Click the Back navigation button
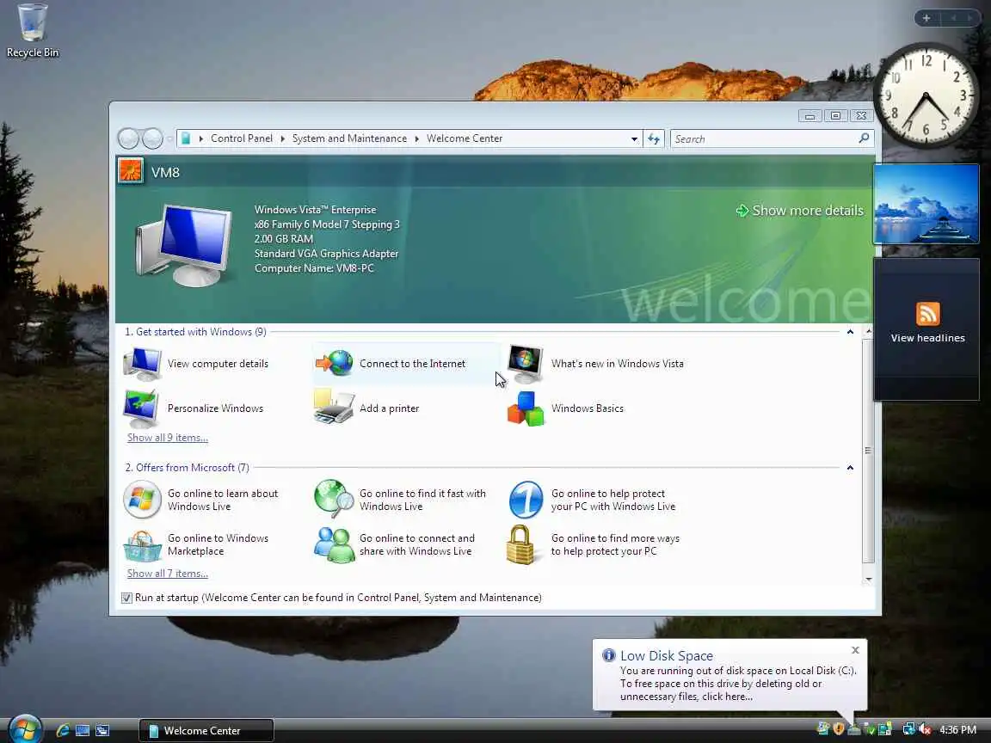This screenshot has height=743, width=991. [128, 138]
